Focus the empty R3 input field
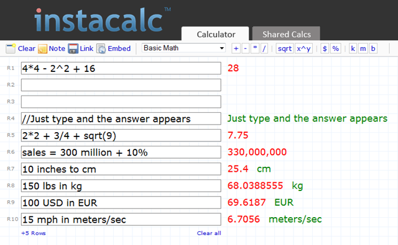This screenshot has width=398, height=245. pos(121,102)
